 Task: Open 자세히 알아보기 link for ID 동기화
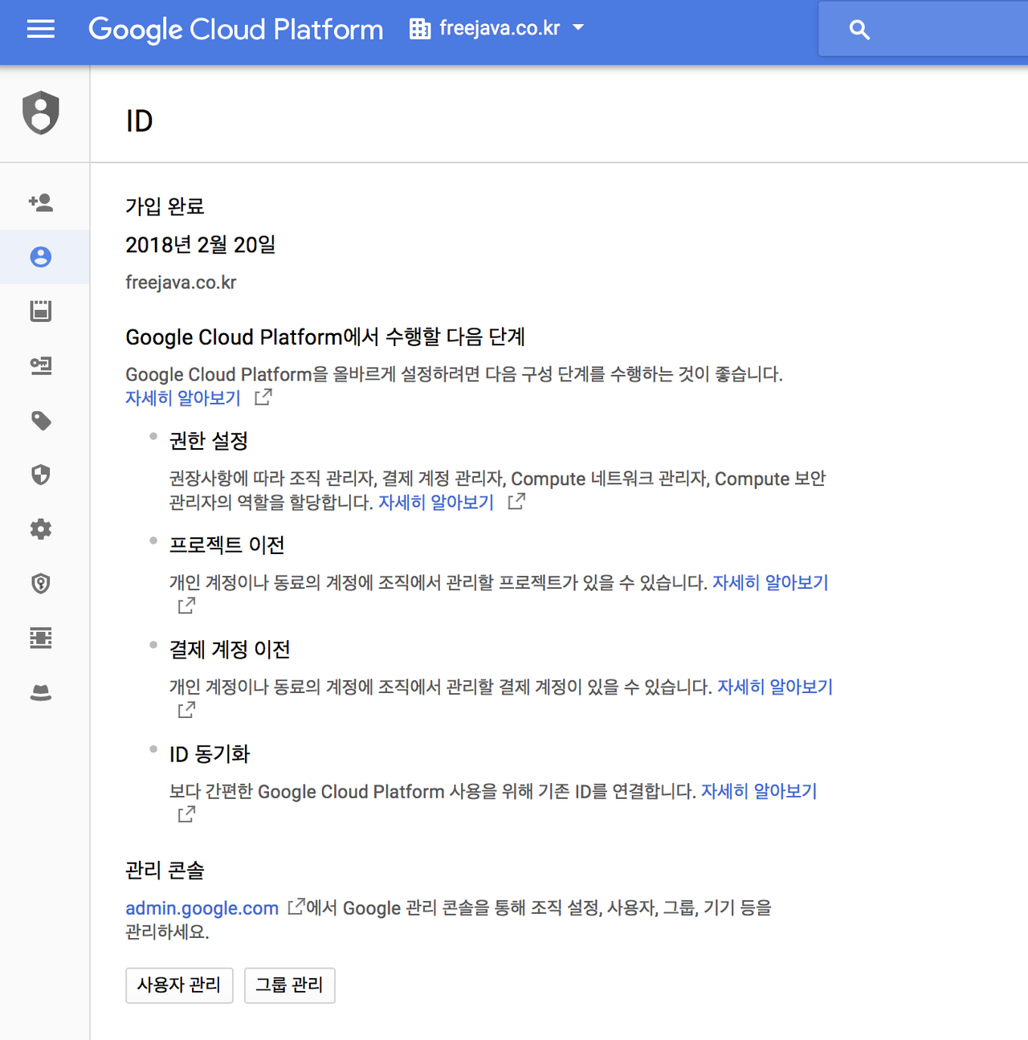tap(759, 792)
